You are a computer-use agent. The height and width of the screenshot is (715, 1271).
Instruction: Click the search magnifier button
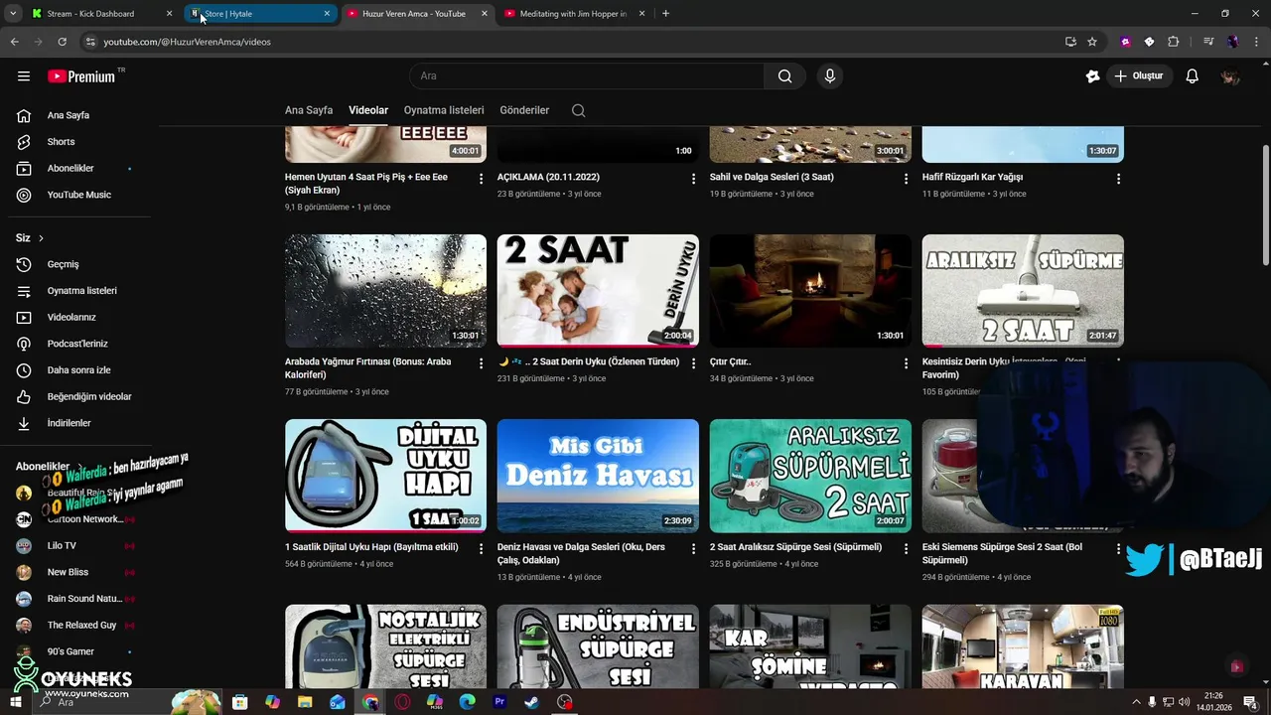(784, 76)
